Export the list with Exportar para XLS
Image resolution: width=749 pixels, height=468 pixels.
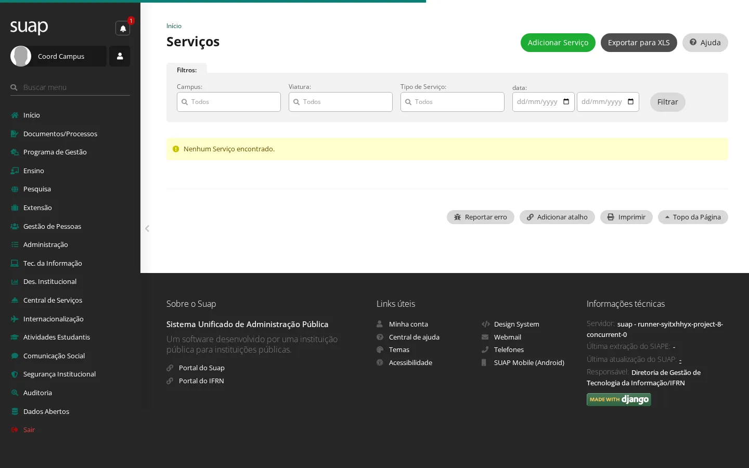point(639,43)
